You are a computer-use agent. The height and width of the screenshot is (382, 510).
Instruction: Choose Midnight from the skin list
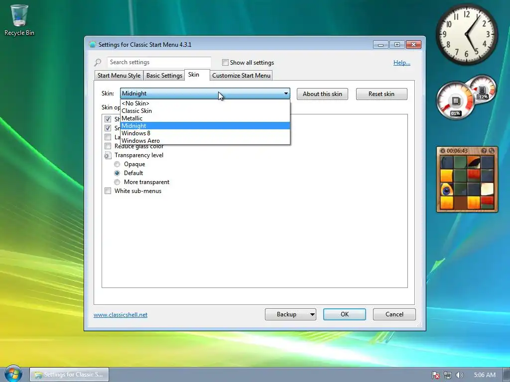[205, 126]
